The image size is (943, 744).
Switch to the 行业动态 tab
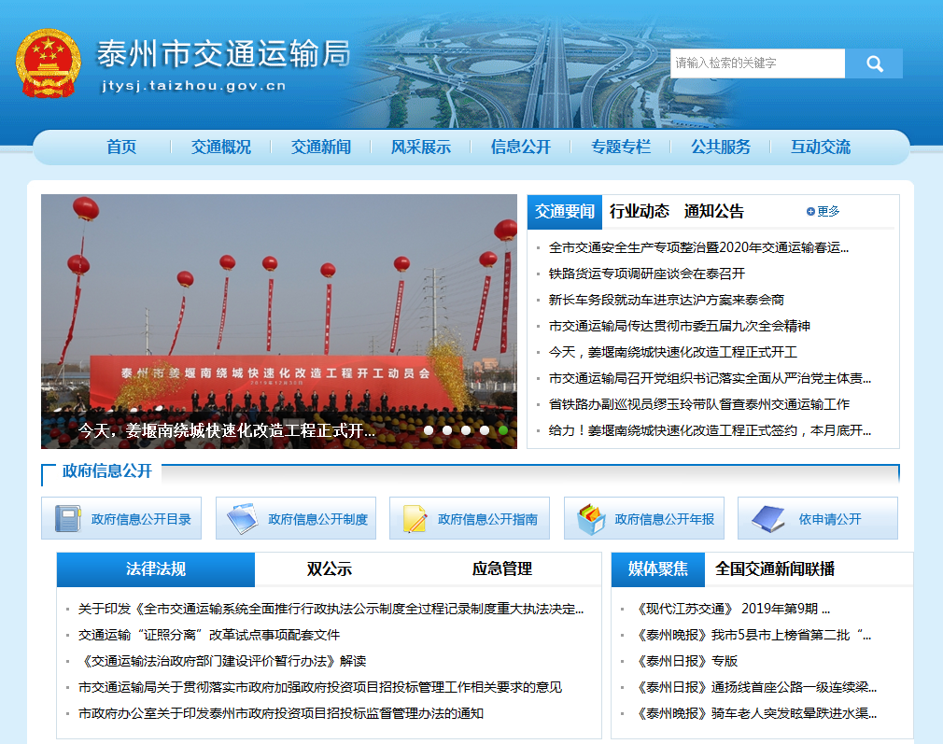(640, 212)
